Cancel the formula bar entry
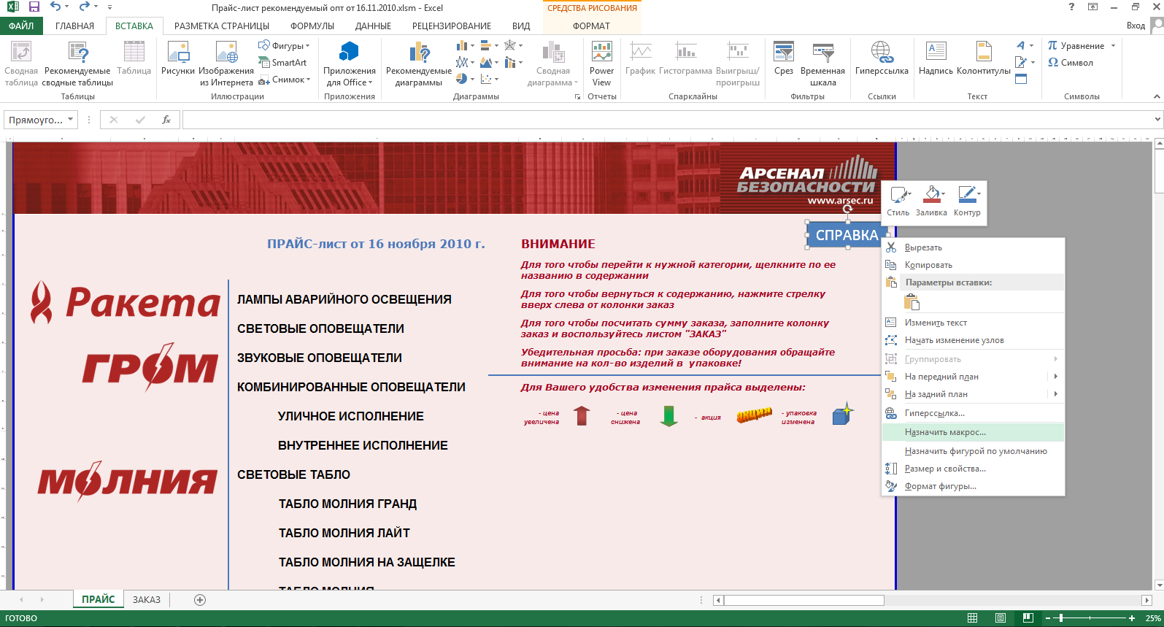1164x627 pixels. 114,120
